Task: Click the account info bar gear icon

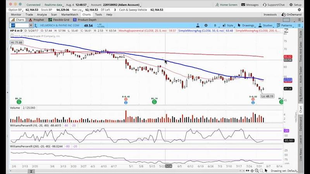Action: pos(300,10)
